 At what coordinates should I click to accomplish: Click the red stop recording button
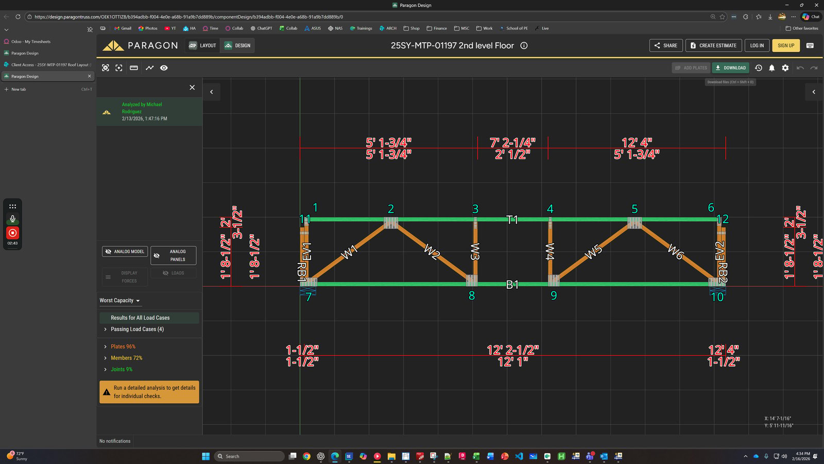[13, 233]
